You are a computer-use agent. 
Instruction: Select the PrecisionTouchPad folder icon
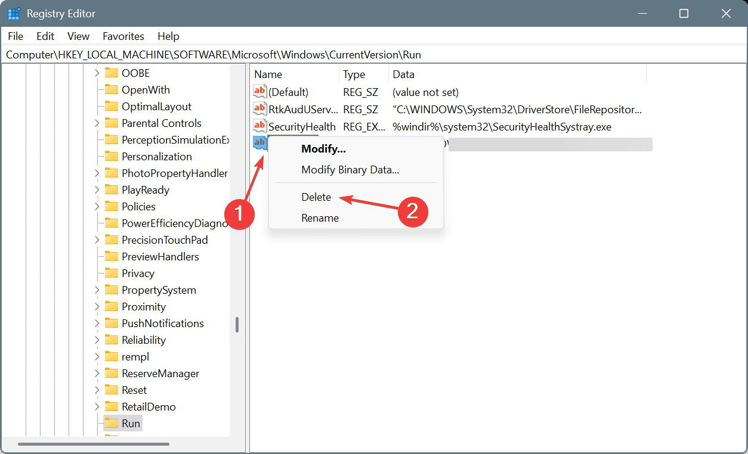pos(111,240)
